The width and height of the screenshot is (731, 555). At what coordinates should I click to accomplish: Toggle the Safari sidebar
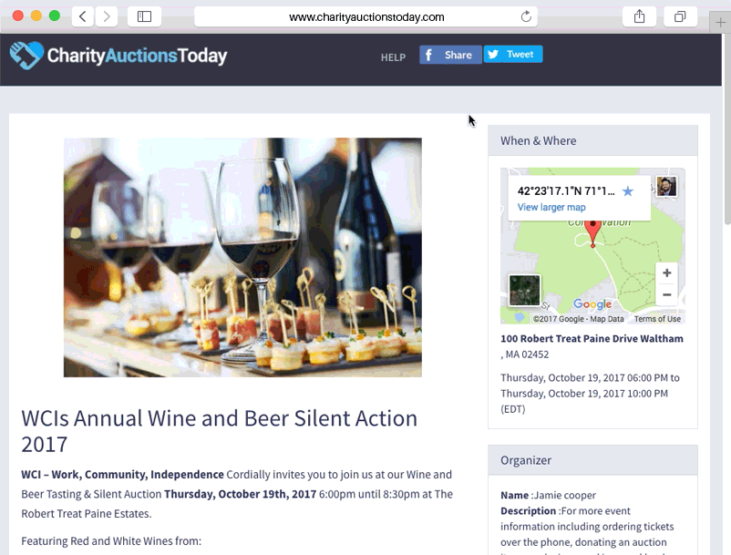pyautogui.click(x=144, y=16)
